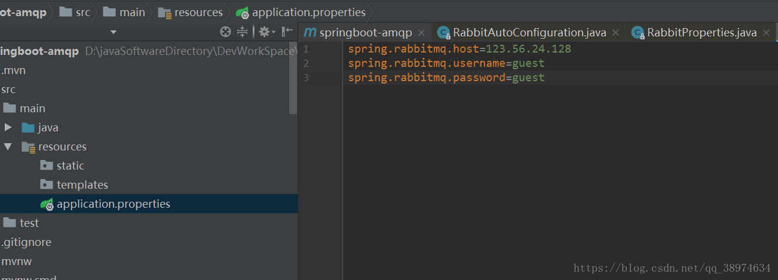Collapse the resources folder tree arrow

8,146
